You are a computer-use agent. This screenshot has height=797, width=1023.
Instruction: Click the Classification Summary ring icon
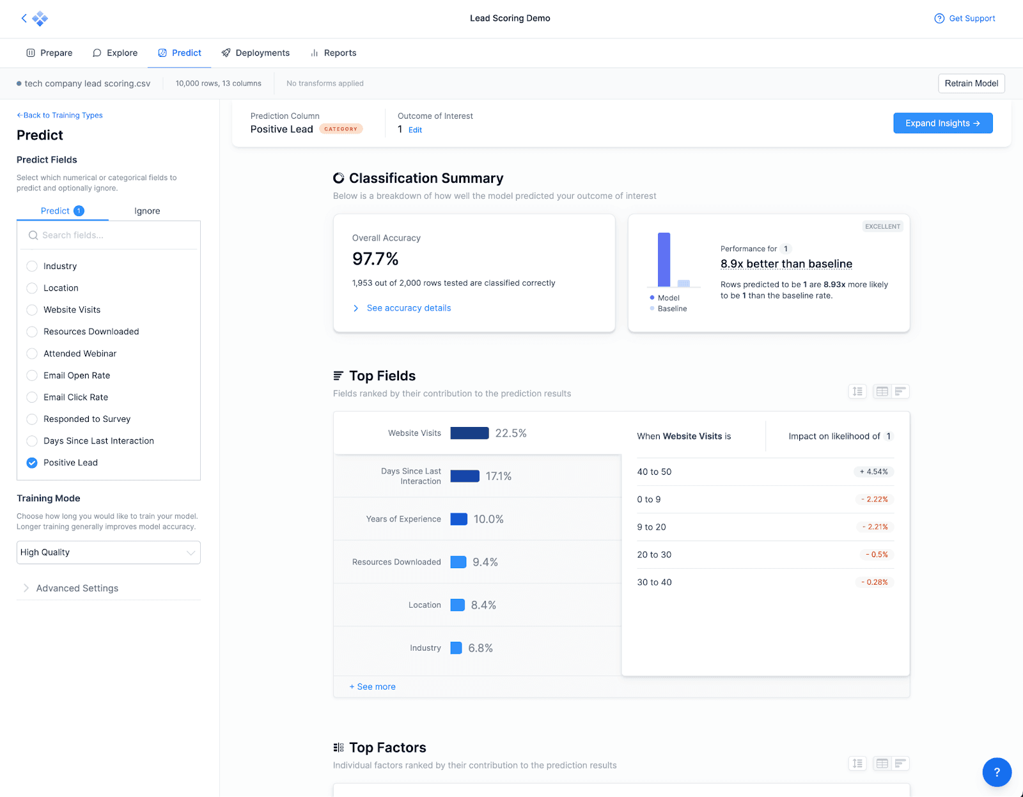tap(339, 178)
